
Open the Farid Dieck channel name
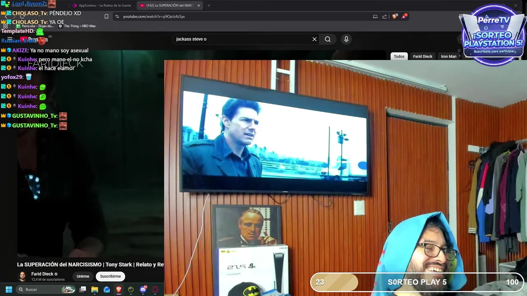pyautogui.click(x=42, y=274)
